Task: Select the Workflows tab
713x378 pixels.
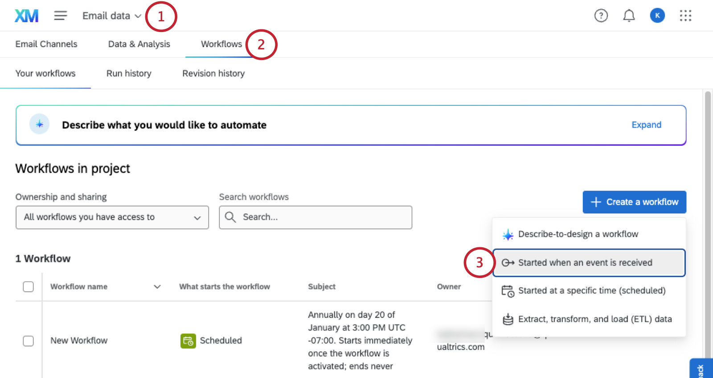Action: pos(221,44)
